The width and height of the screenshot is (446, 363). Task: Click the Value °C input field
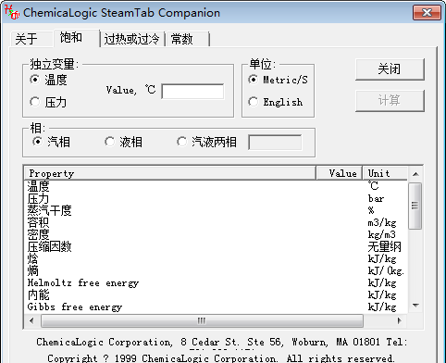pos(192,92)
